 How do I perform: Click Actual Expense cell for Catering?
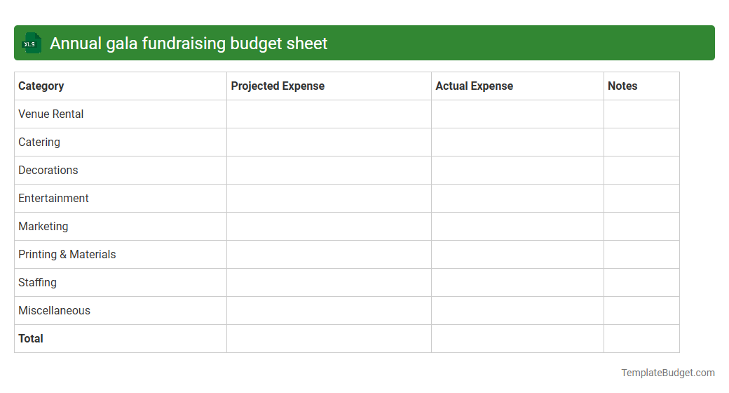click(x=517, y=142)
